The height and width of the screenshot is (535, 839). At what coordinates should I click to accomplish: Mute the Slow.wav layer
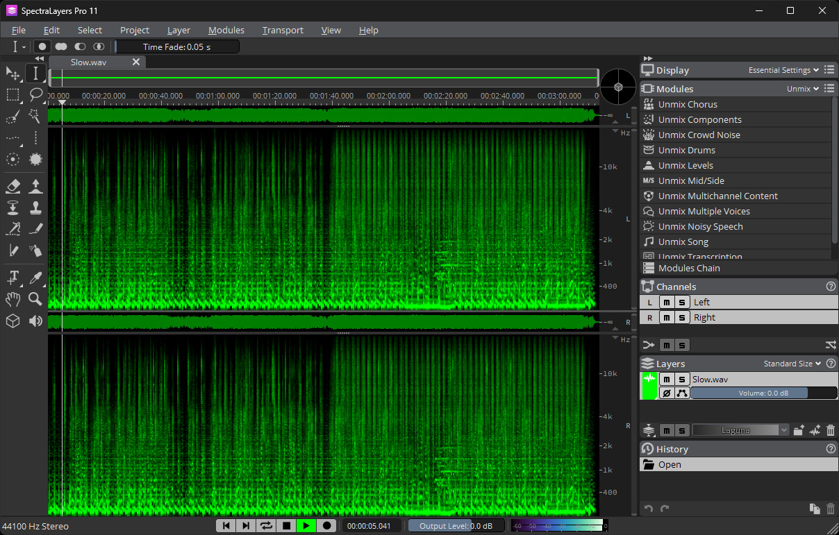[666, 380]
